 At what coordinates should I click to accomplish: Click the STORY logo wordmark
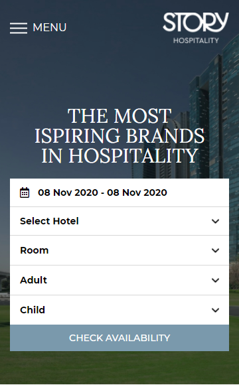196,22
